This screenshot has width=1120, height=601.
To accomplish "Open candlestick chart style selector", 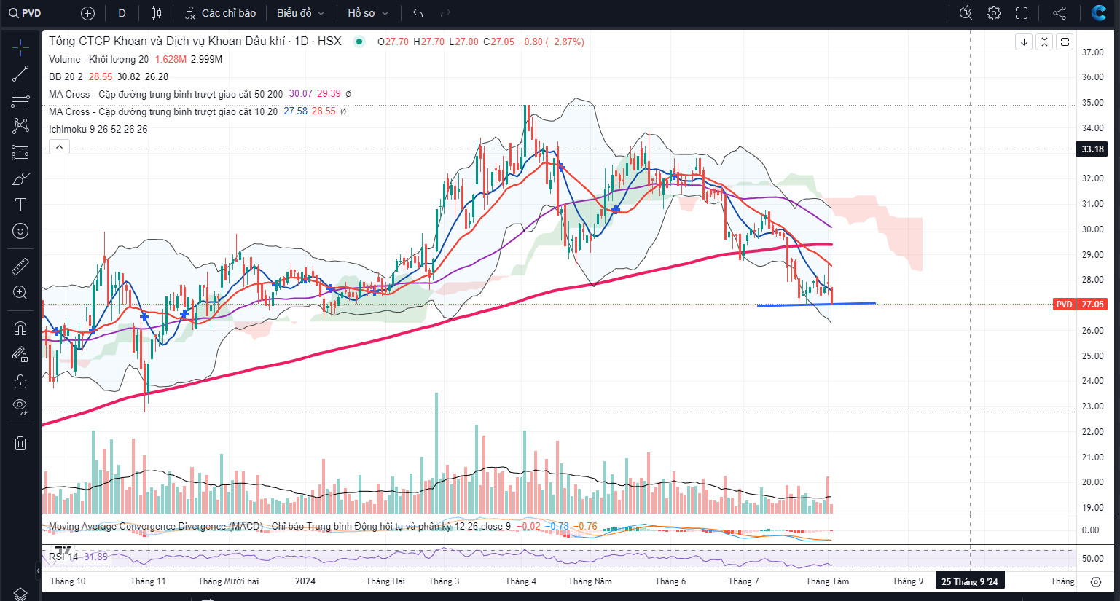I will point(156,13).
